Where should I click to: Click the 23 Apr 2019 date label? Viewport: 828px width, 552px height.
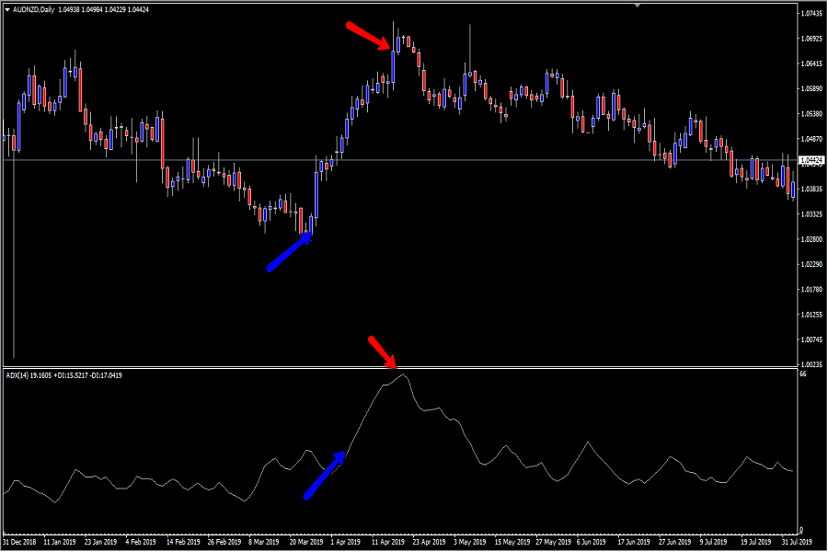pos(430,542)
